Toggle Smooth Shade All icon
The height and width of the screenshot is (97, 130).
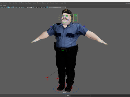tap(8, 7)
